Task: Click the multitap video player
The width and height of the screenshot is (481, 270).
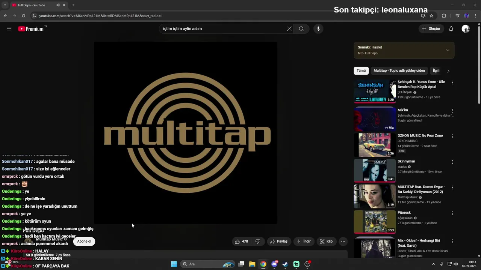Action: tap(186, 133)
